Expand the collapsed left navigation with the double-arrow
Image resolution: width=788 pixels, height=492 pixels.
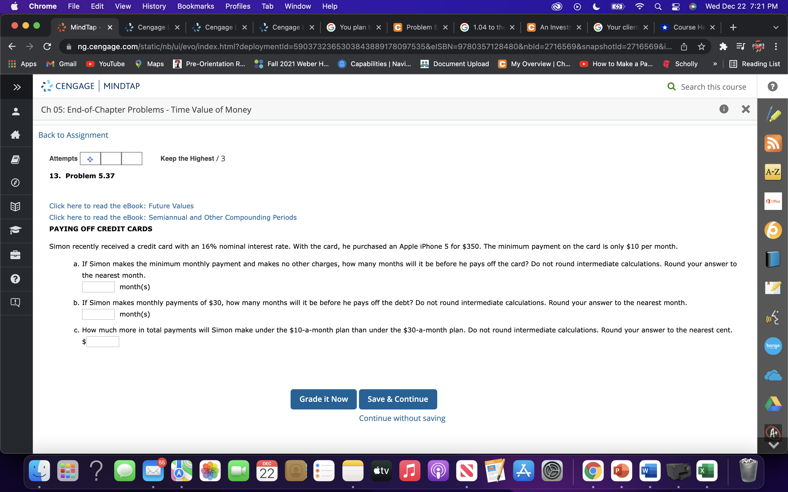16,87
